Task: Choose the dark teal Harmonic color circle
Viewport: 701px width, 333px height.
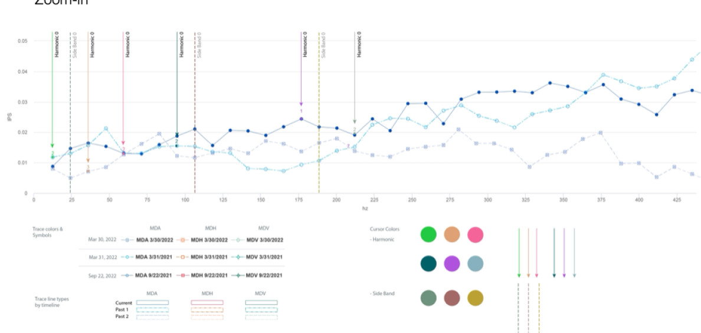Action: [x=428, y=263]
